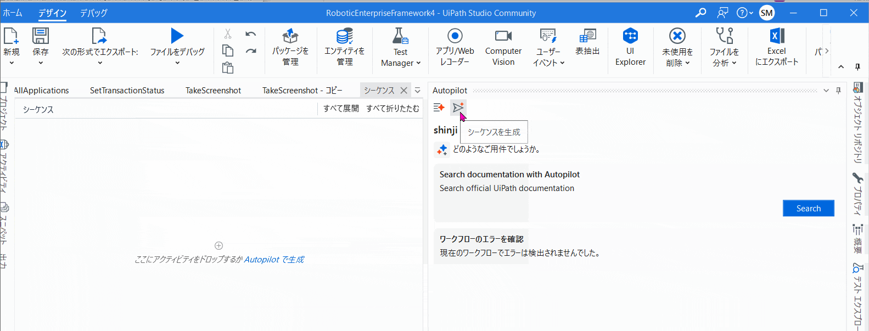Show more ribbon items via right chevron
This screenshot has height=331, width=869.
(827, 51)
